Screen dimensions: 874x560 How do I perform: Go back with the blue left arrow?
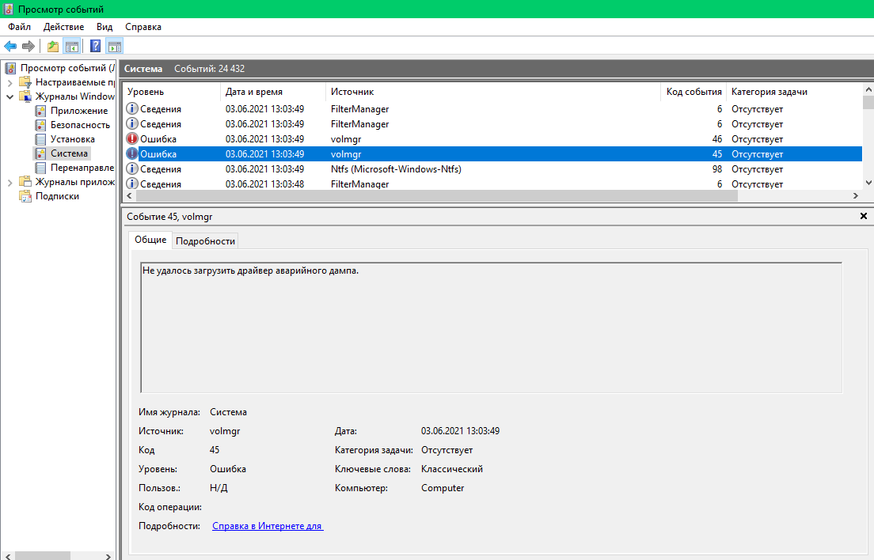point(10,46)
